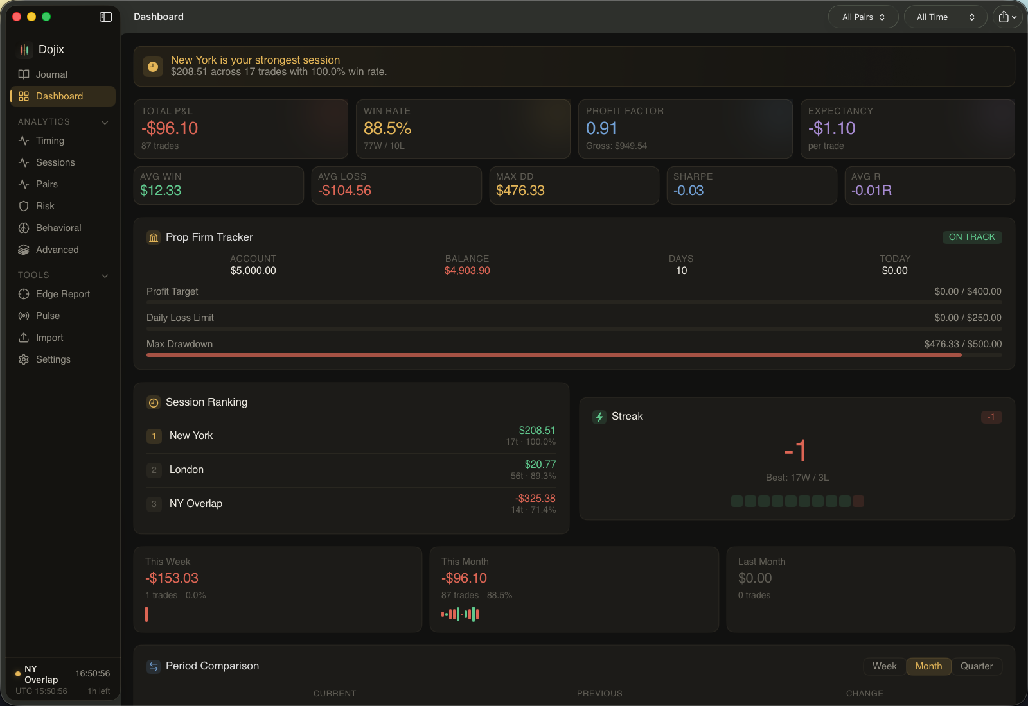
Task: Open the Behavioral analytics icon
Action: [x=24, y=228]
